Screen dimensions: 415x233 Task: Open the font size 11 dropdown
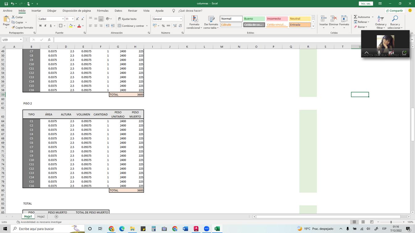(x=73, y=19)
